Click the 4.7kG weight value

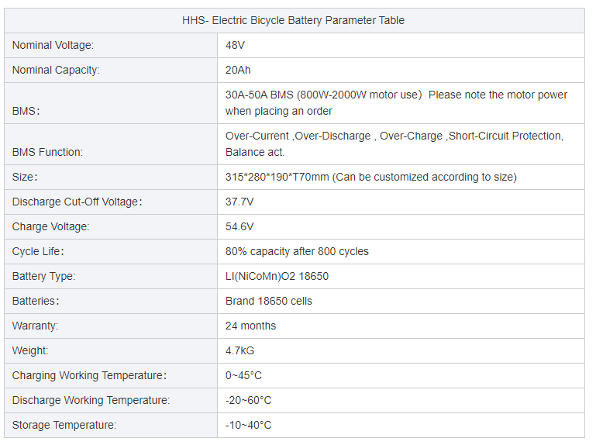point(239,350)
